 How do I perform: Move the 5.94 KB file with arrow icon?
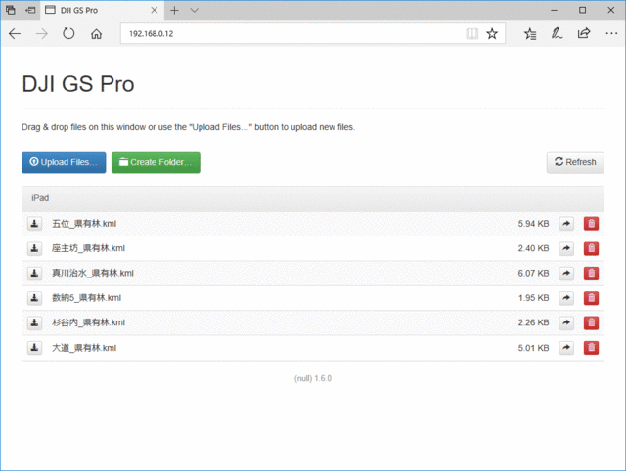[x=566, y=224]
